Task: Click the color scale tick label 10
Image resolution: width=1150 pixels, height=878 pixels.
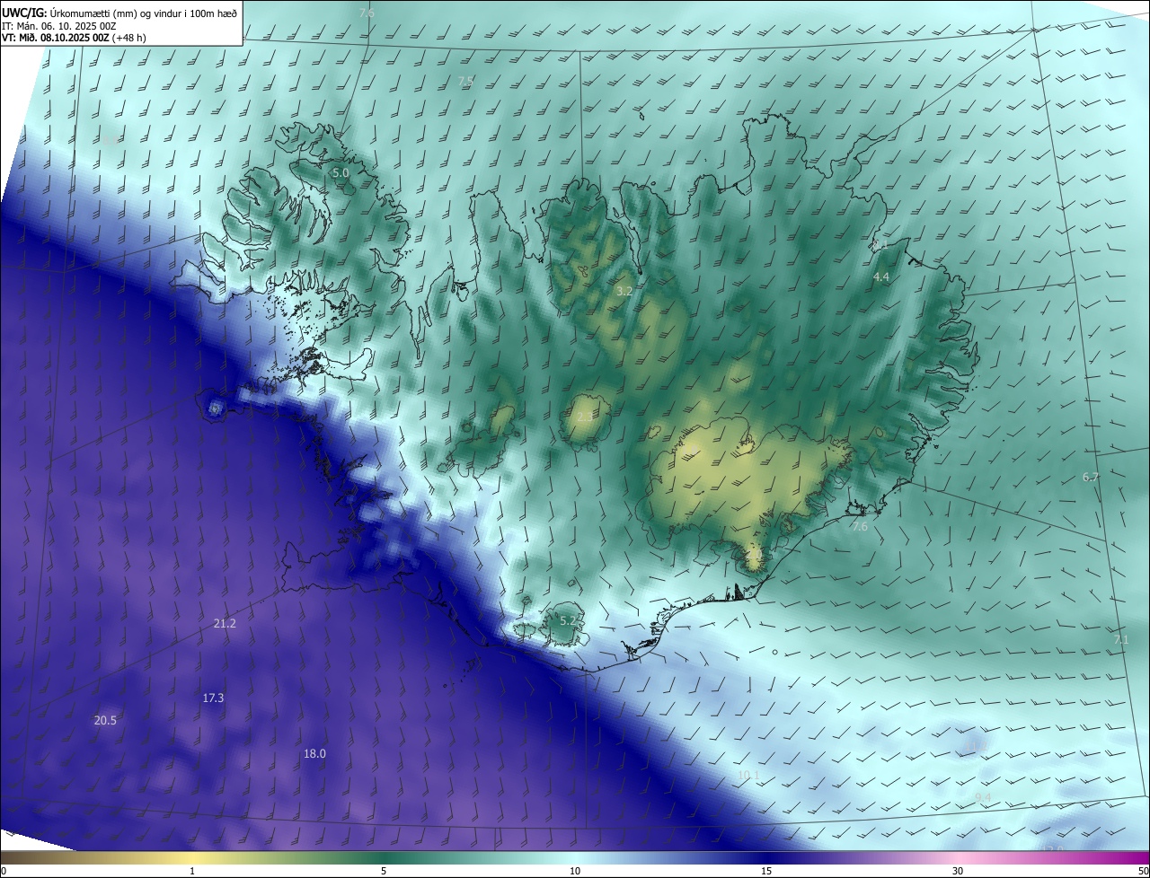Action: coord(575,871)
